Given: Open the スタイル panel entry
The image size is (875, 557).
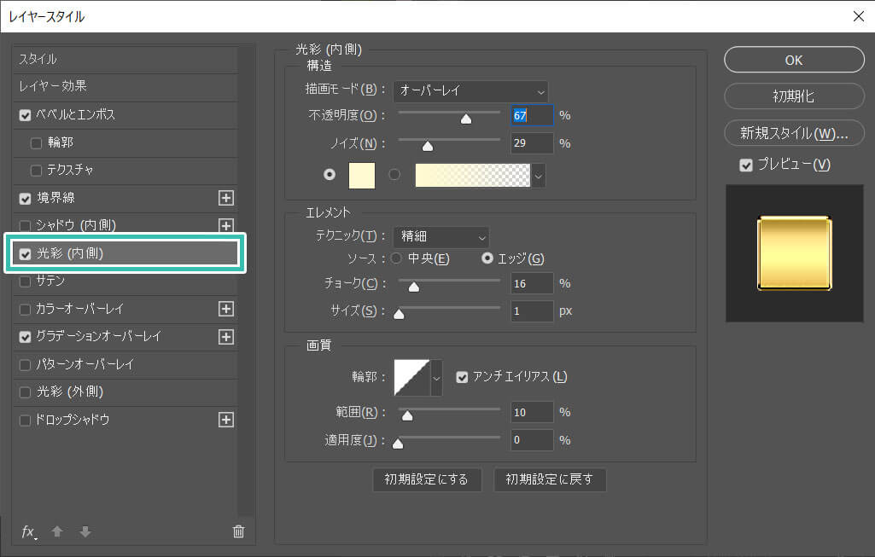Looking at the screenshot, I should point(125,59).
